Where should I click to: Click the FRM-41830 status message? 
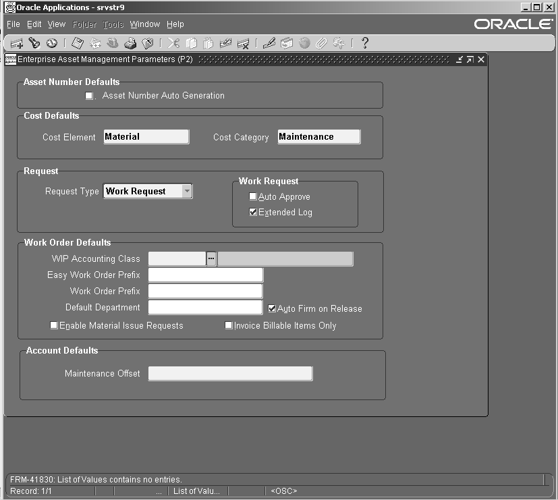tap(96, 479)
